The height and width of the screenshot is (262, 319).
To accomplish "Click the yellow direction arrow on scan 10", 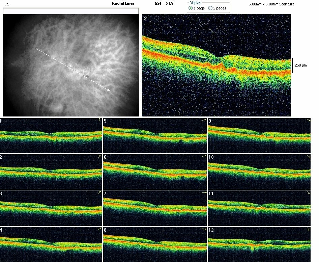I will click(308, 157).
